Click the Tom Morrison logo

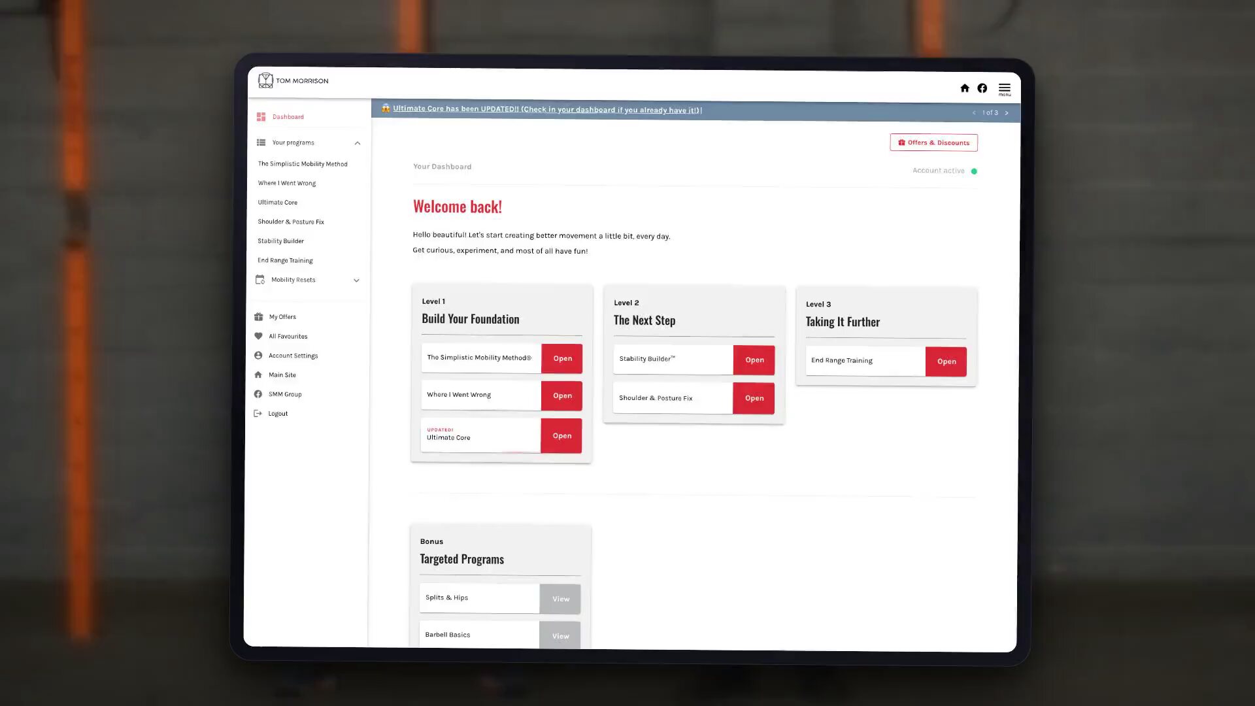pyautogui.click(x=293, y=80)
